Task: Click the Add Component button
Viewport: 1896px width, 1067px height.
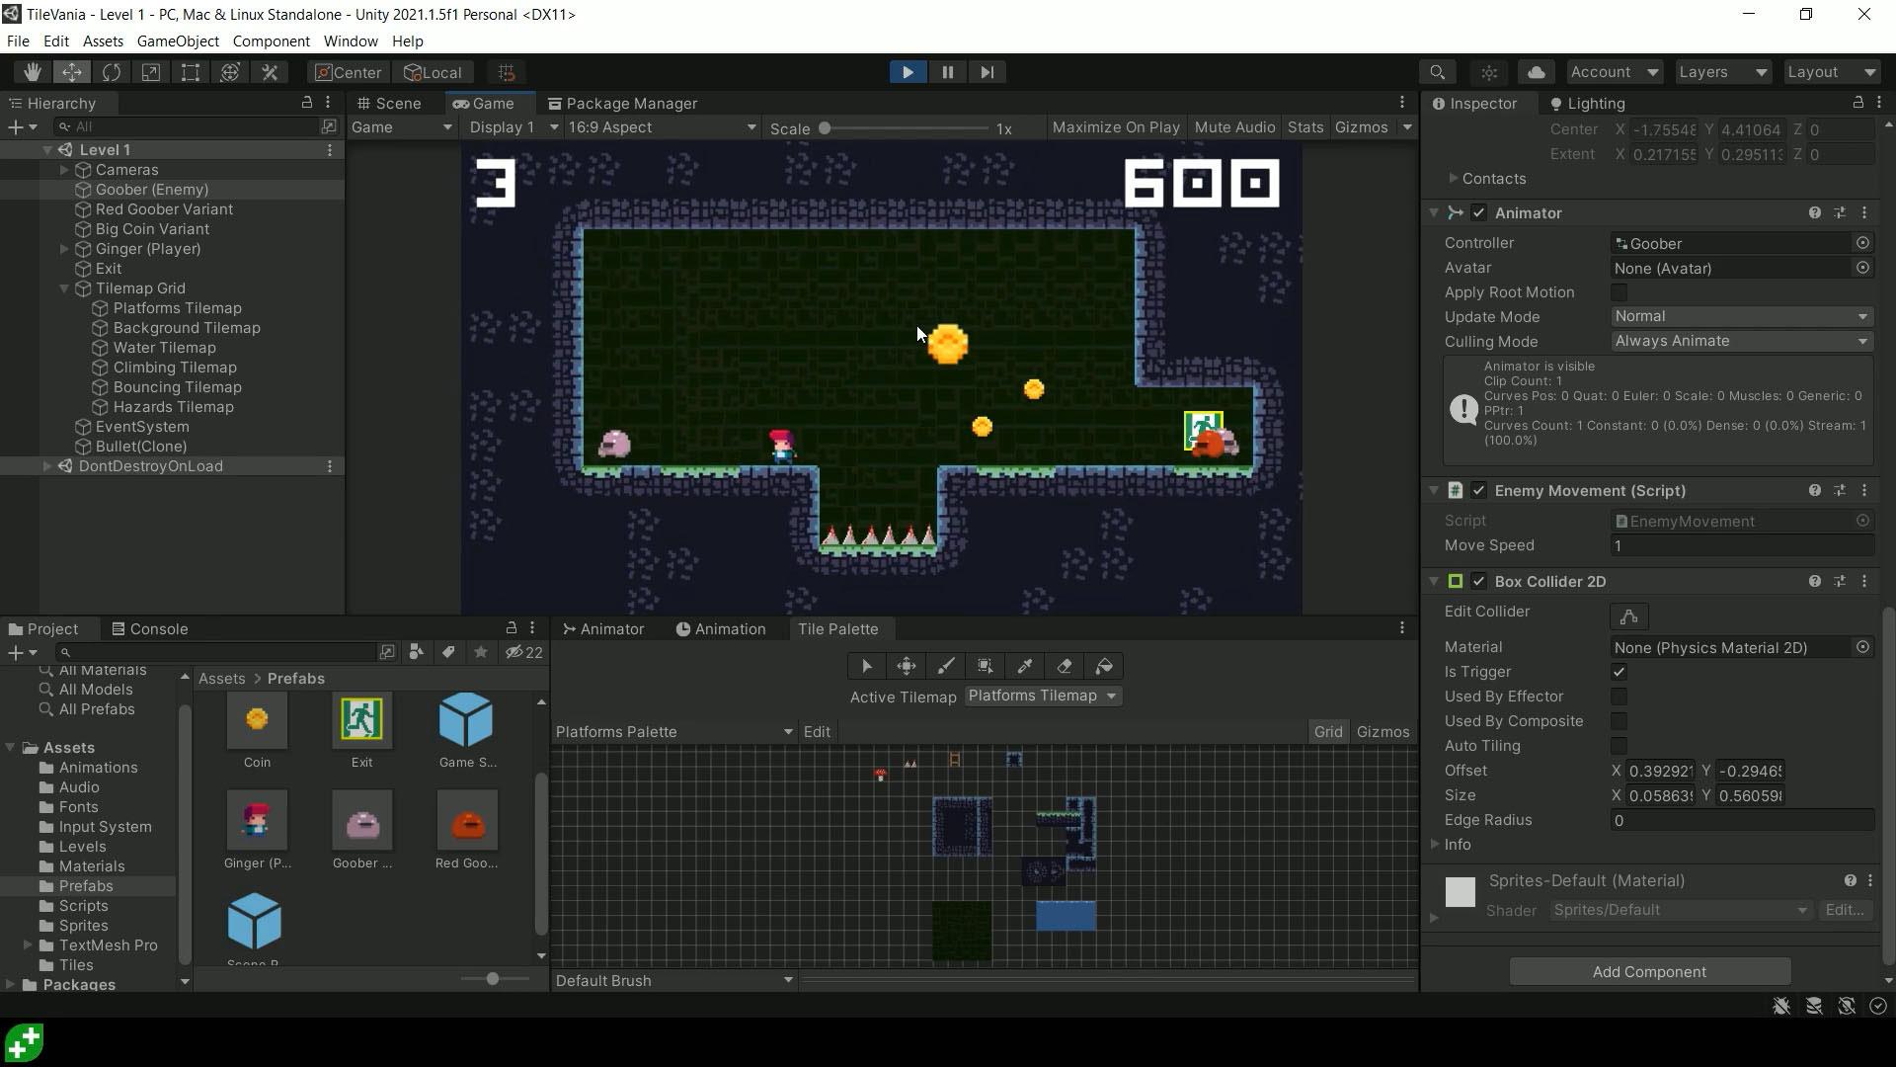Action: [1648, 971]
